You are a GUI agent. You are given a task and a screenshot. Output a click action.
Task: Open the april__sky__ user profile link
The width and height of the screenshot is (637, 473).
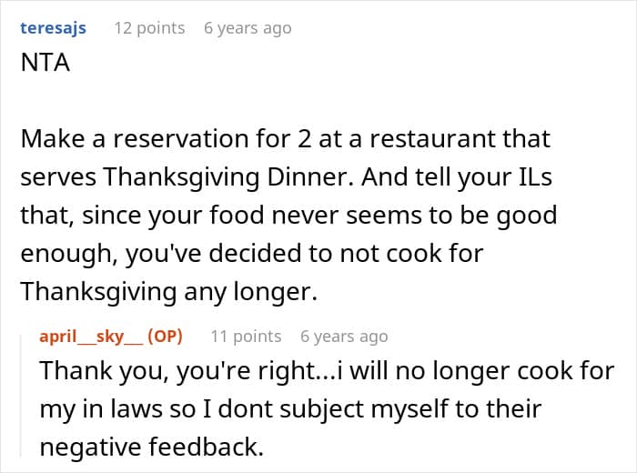pyautogui.click(x=89, y=337)
